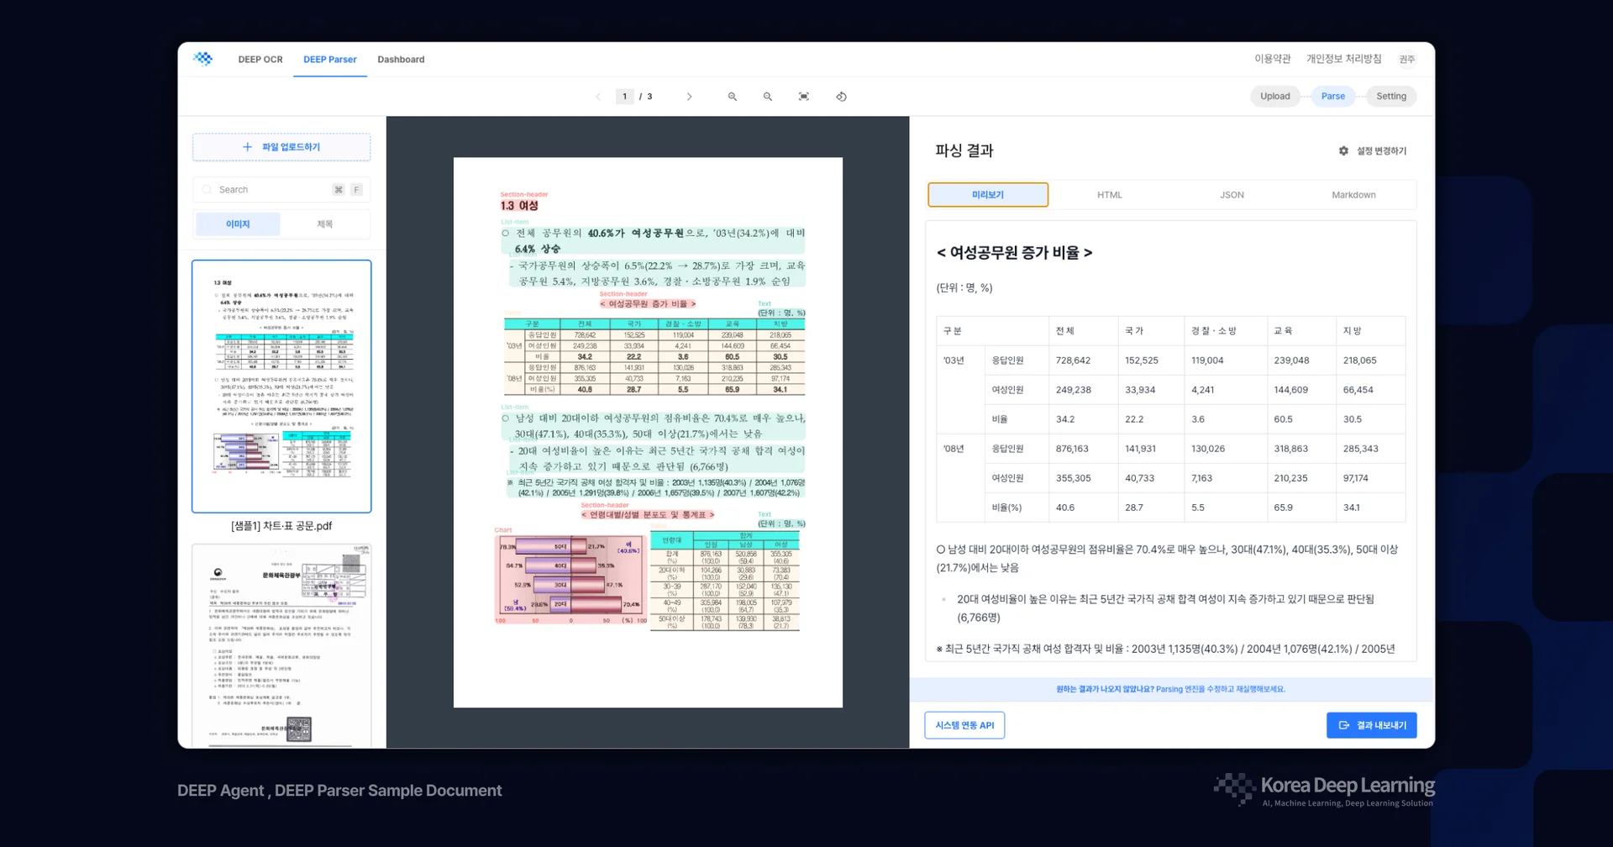Zoom in on the document preview
The image size is (1613, 847).
click(733, 96)
